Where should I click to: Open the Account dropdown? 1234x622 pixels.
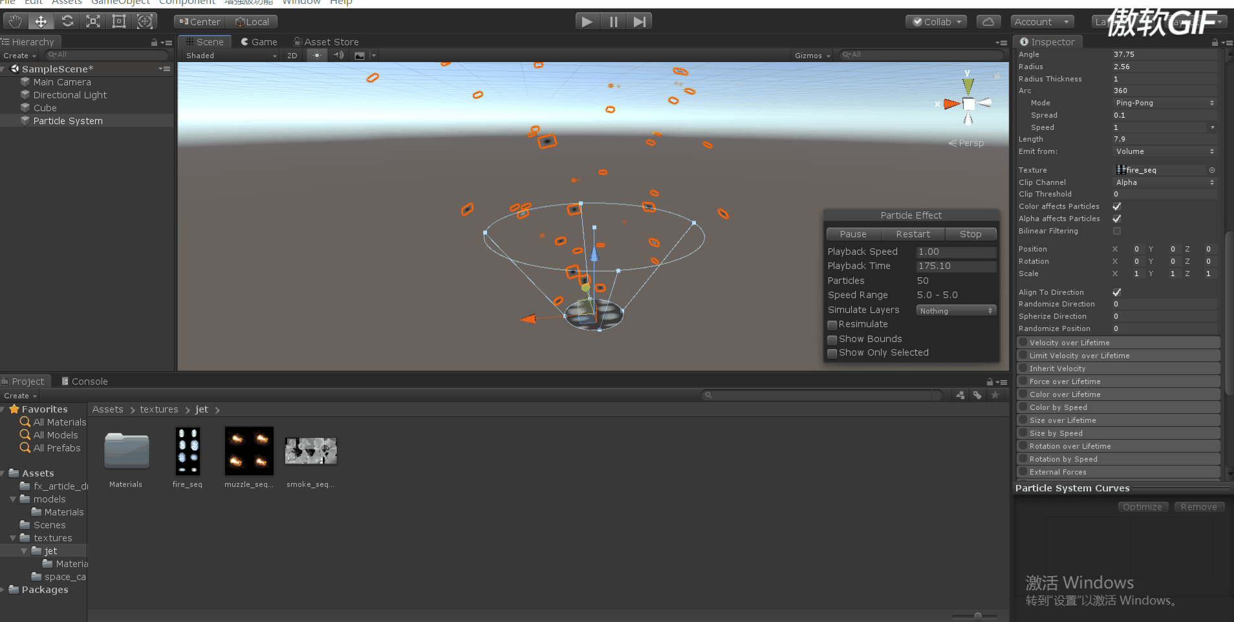(x=1042, y=21)
